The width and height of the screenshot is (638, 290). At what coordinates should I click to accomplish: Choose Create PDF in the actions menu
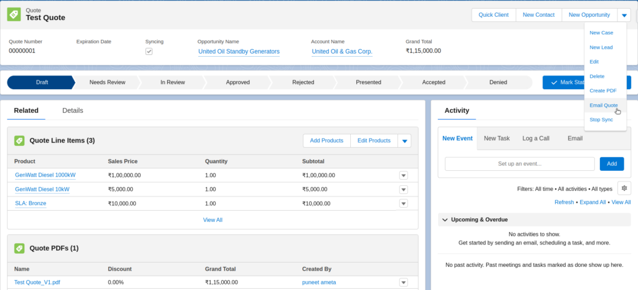pyautogui.click(x=602, y=90)
